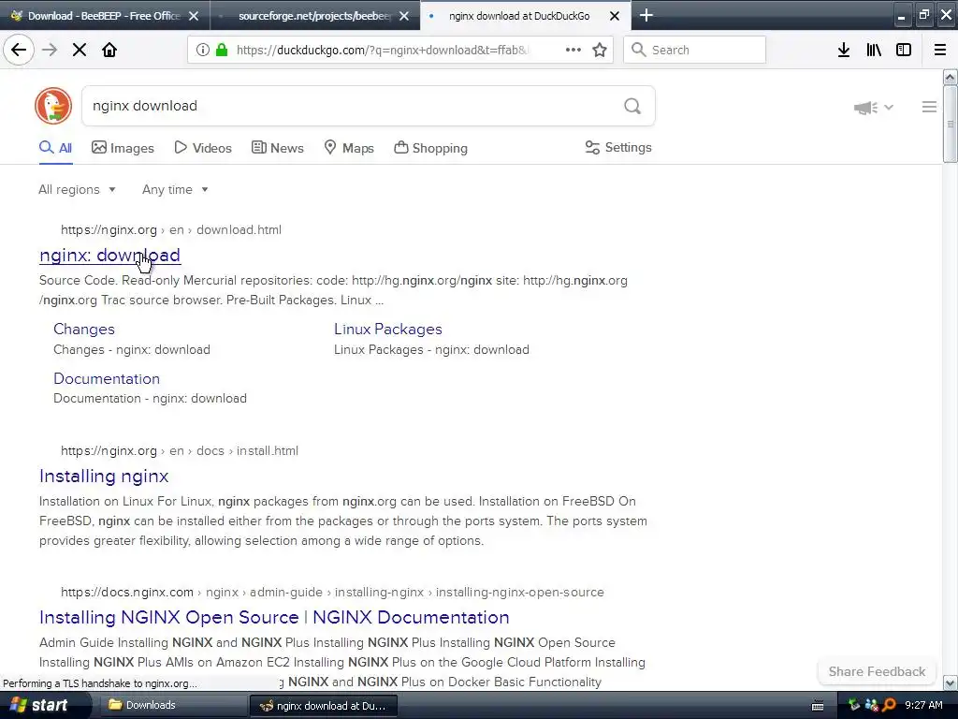
Task: Open the home page icon
Action: [109, 50]
